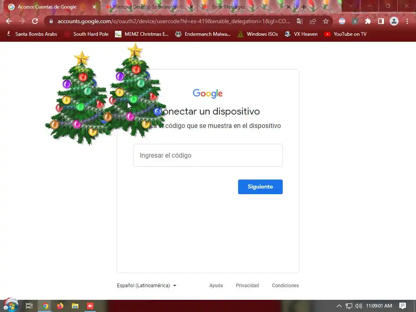Focus the Ingresar el código field
416x312 pixels.
pyautogui.click(x=208, y=155)
